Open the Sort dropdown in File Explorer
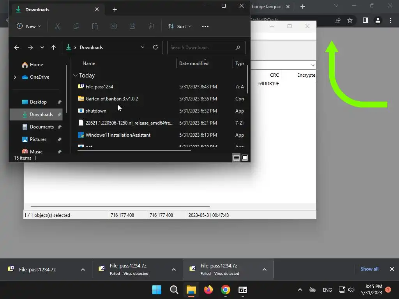The image size is (399, 299). pyautogui.click(x=179, y=26)
